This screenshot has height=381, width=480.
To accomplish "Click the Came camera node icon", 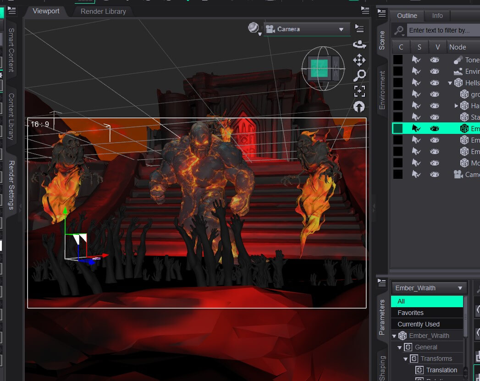I will (458, 174).
